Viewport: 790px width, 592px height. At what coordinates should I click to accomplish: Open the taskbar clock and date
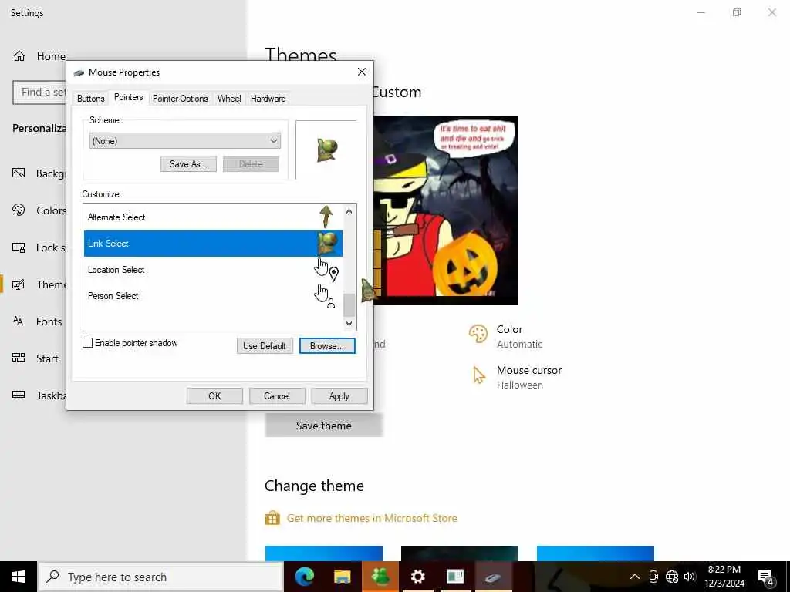(724, 577)
